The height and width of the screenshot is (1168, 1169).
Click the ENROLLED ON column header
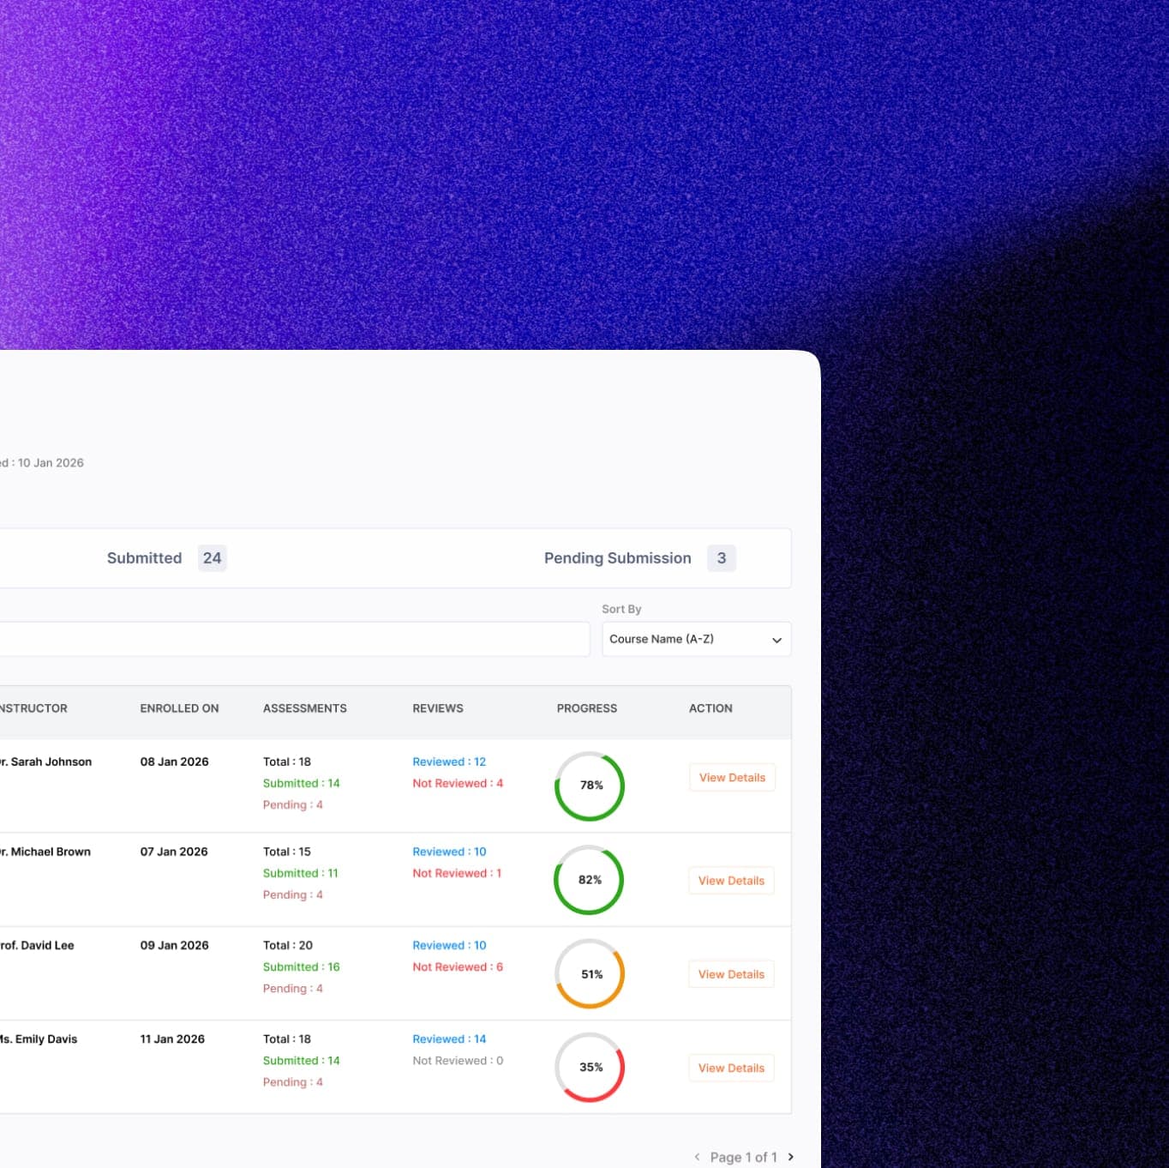point(179,708)
